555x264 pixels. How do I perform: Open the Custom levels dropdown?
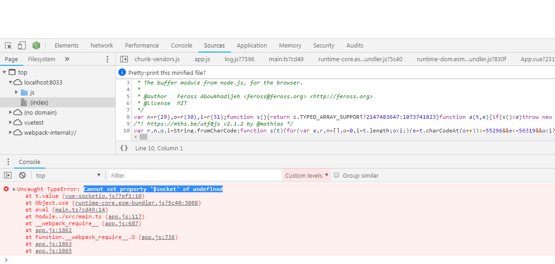(x=307, y=175)
